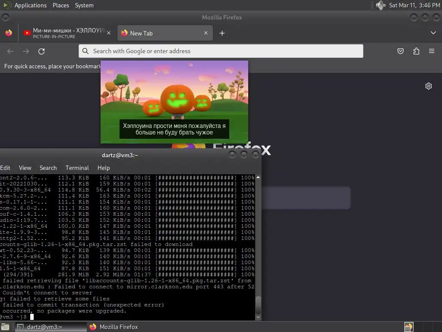This screenshot has height=332, width=442.
Task: Close the Ми-ми-мишки YouTube tab
Action: pos(109,33)
